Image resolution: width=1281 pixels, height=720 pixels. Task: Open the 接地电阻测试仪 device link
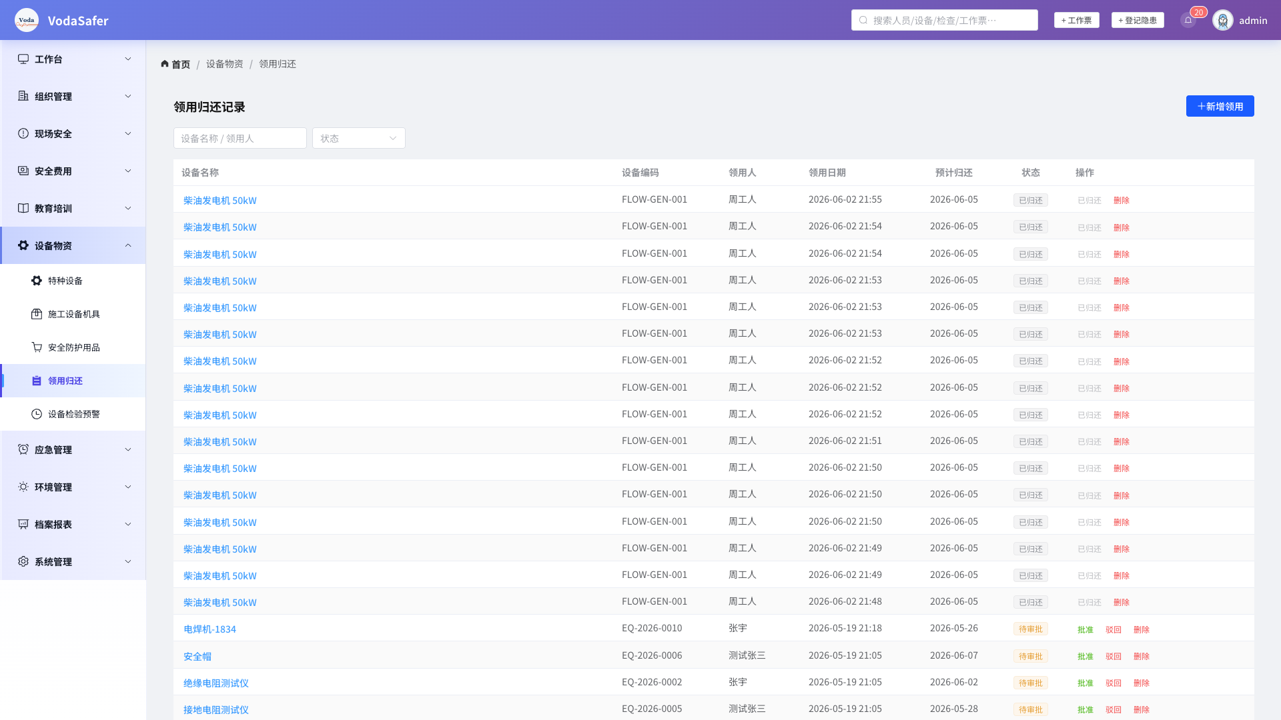(216, 709)
